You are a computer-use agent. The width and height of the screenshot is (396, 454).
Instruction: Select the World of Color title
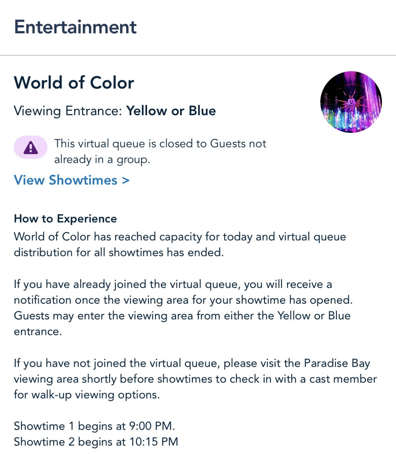(74, 83)
